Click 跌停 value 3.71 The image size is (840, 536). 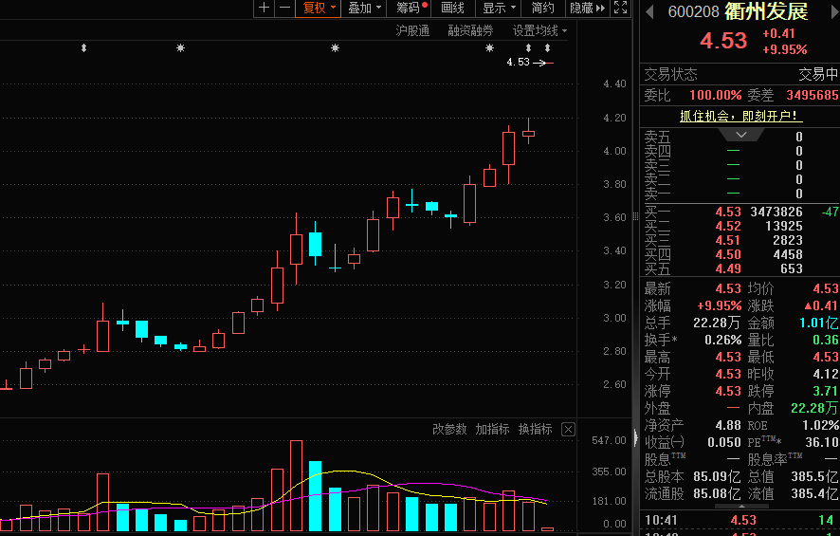pos(826,391)
